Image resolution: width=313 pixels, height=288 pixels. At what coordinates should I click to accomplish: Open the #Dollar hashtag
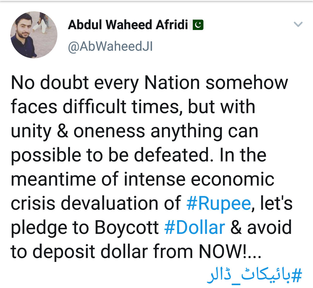pyautogui.click(x=195, y=227)
